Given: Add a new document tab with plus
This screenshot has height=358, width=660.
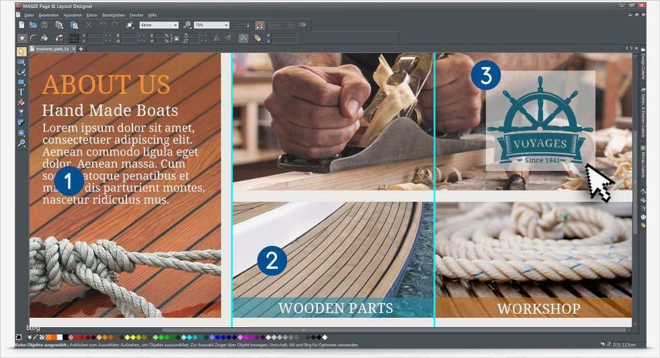Looking at the screenshot, I should click(81, 49).
